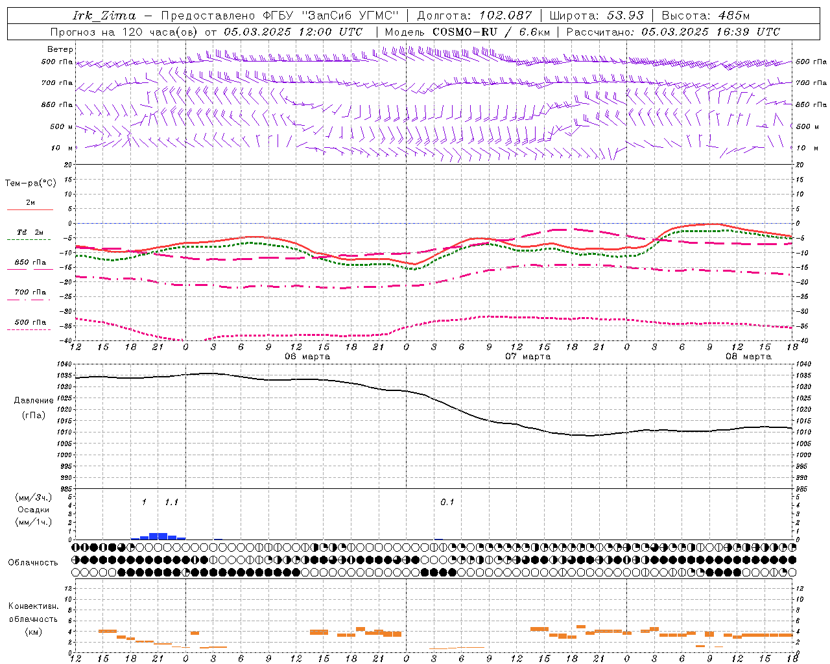The width and height of the screenshot is (830, 664).
Task: Click the "Td 2м" dew point legend entry
Action: (30, 232)
